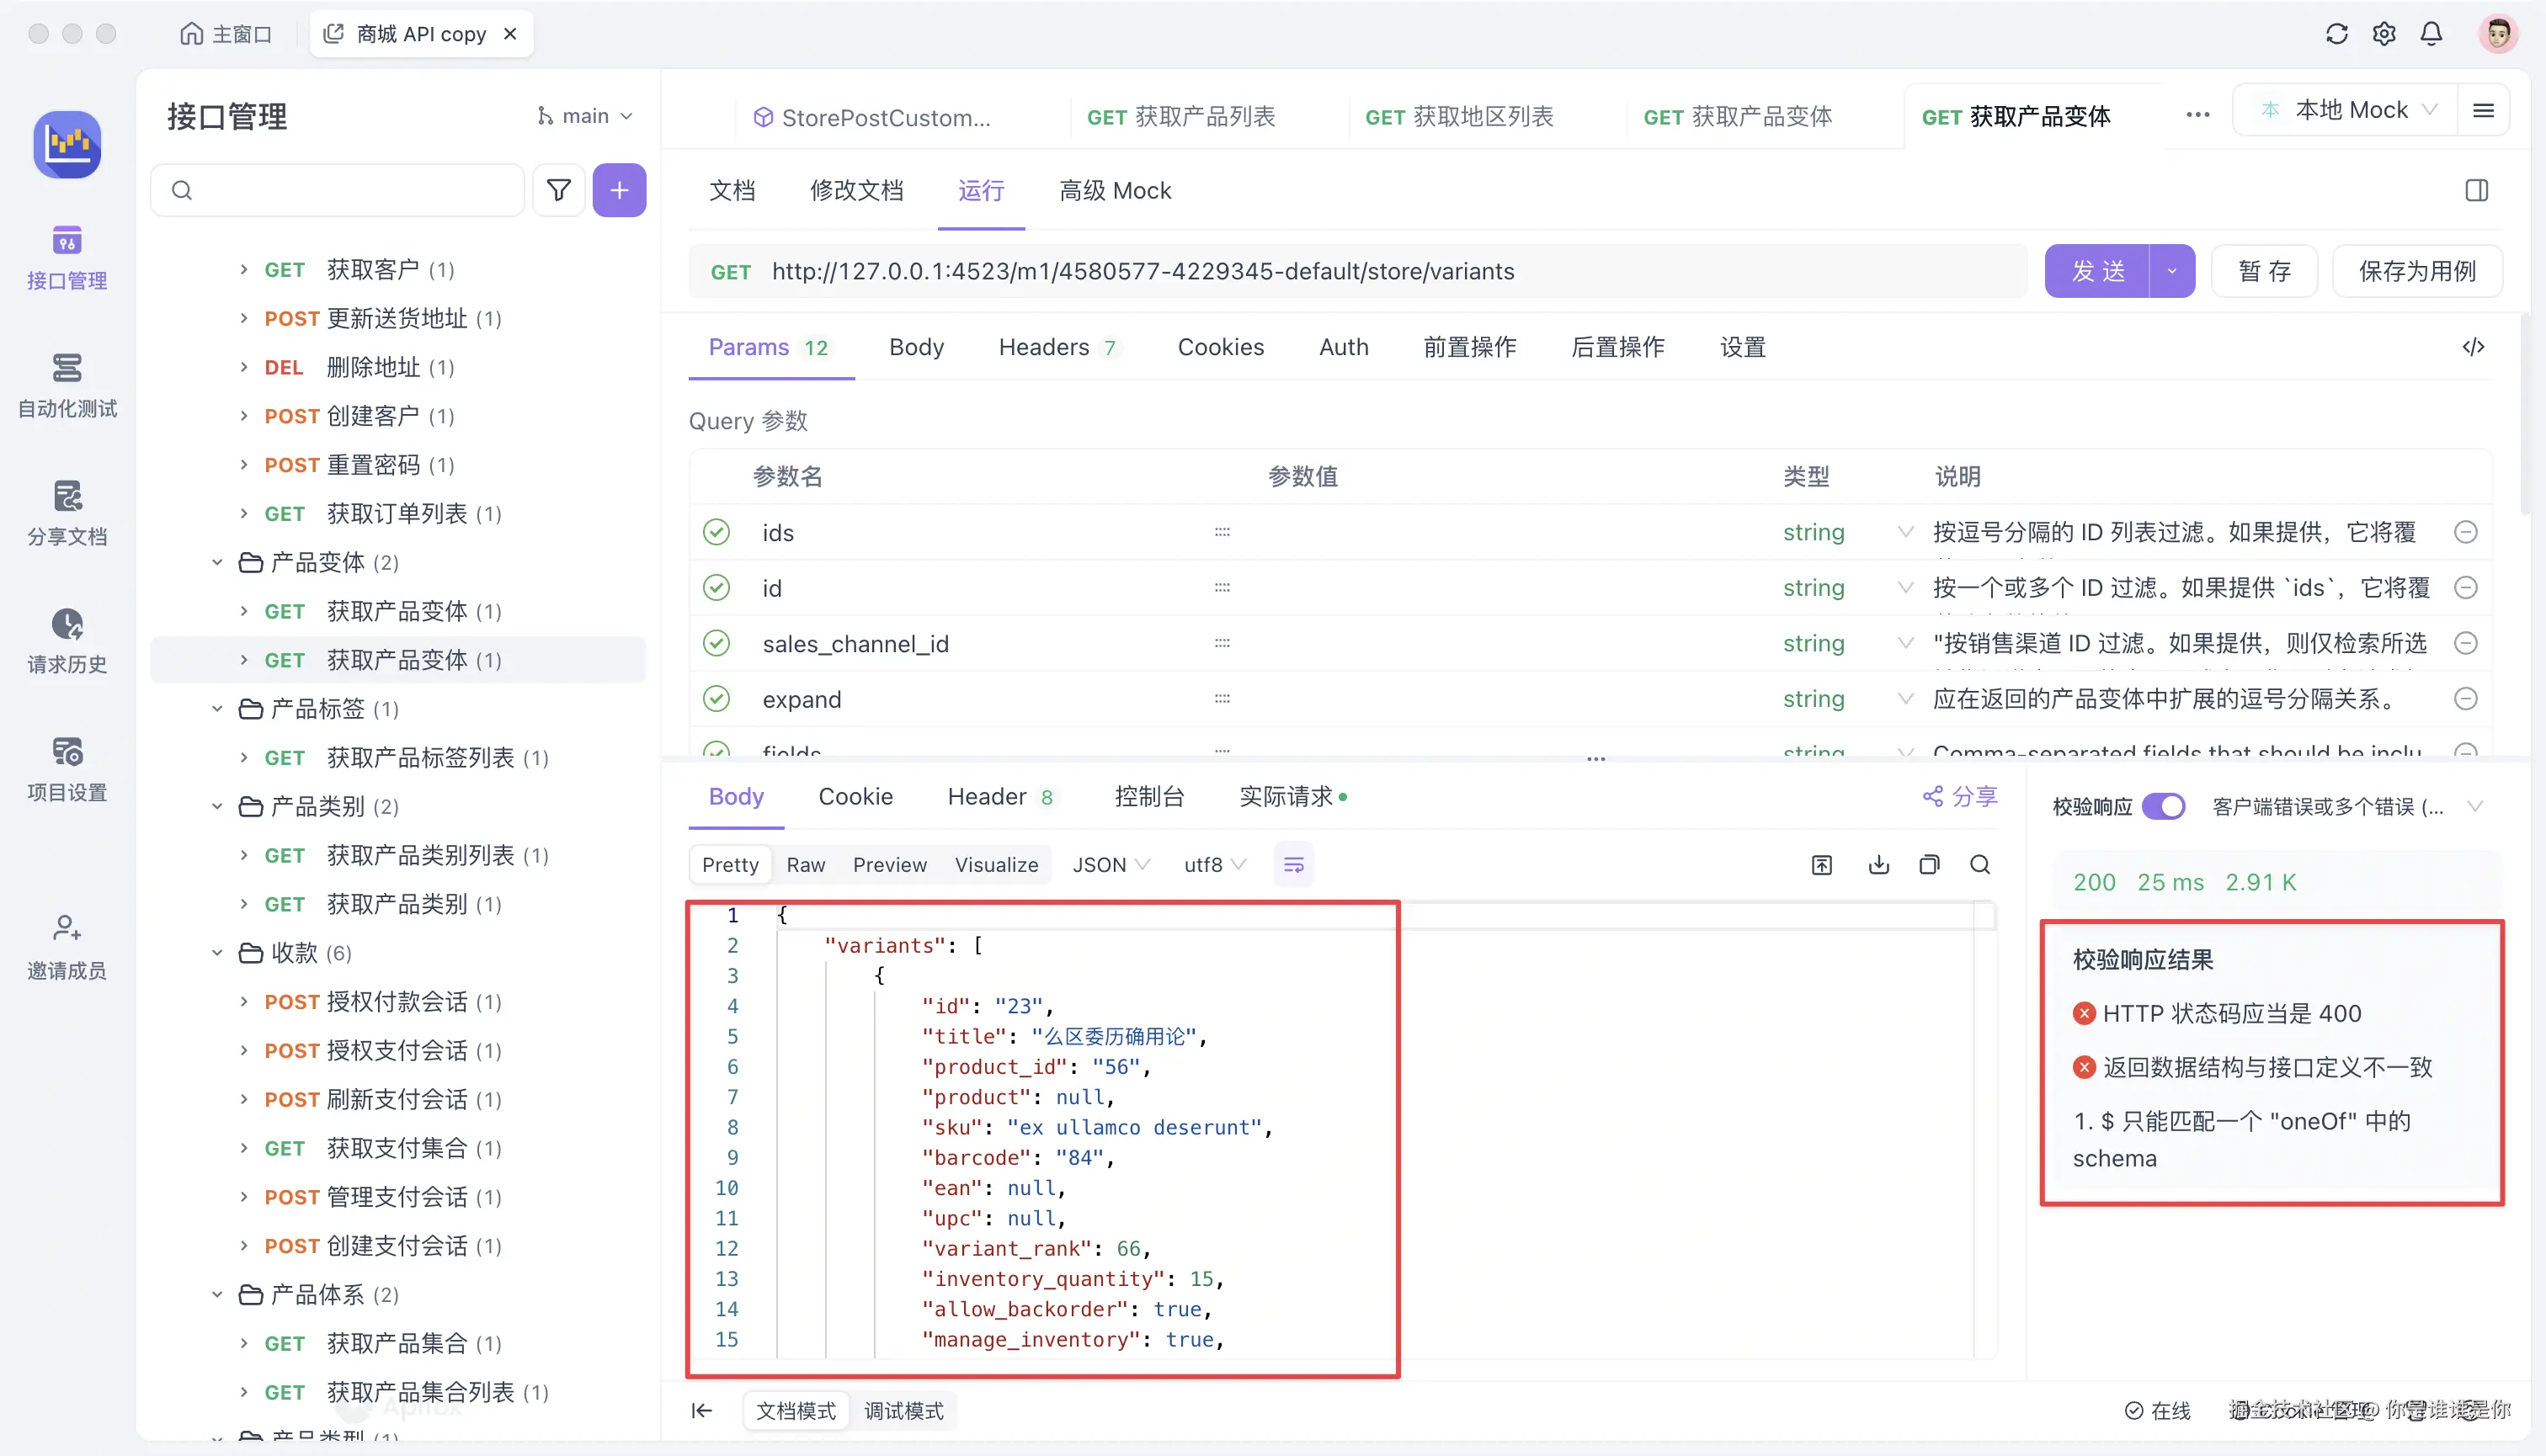Uncheck the ids query parameter
Viewport: 2546px width, 1456px height.
tap(716, 531)
